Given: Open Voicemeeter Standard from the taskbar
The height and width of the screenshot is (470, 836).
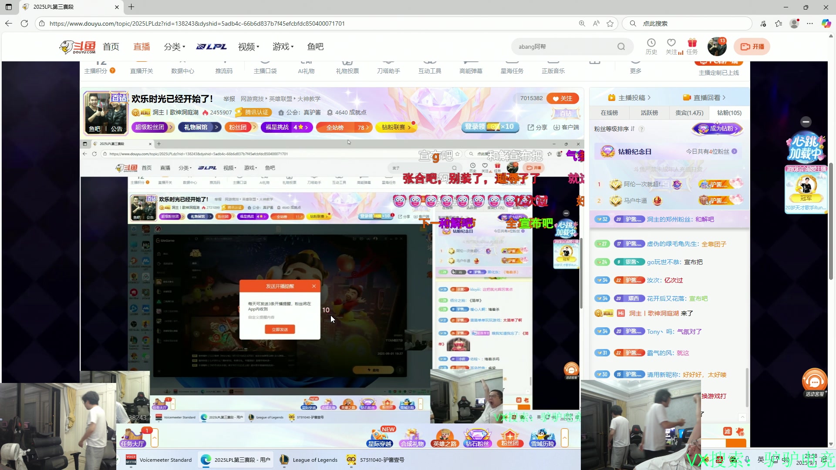Looking at the screenshot, I should (159, 460).
